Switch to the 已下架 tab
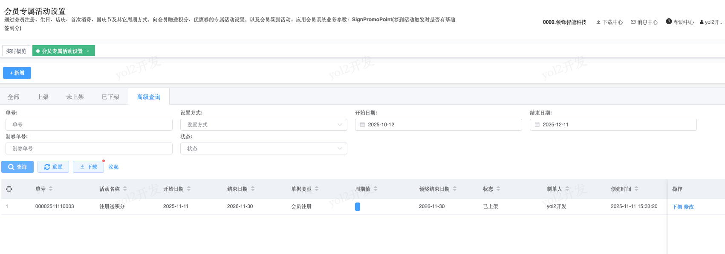The height and width of the screenshot is (254, 725). click(x=110, y=97)
